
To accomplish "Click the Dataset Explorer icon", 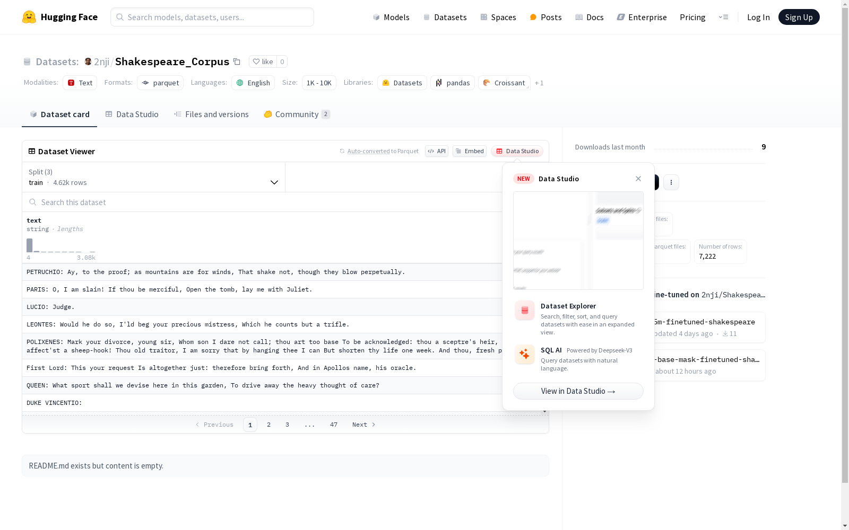I will pyautogui.click(x=525, y=311).
